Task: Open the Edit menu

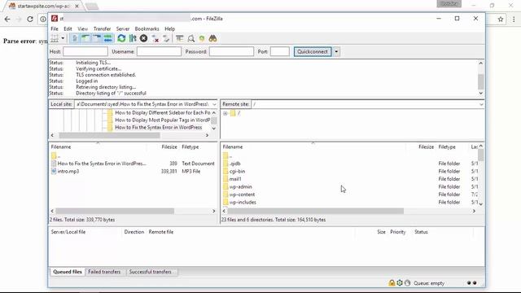Action: click(x=68, y=29)
